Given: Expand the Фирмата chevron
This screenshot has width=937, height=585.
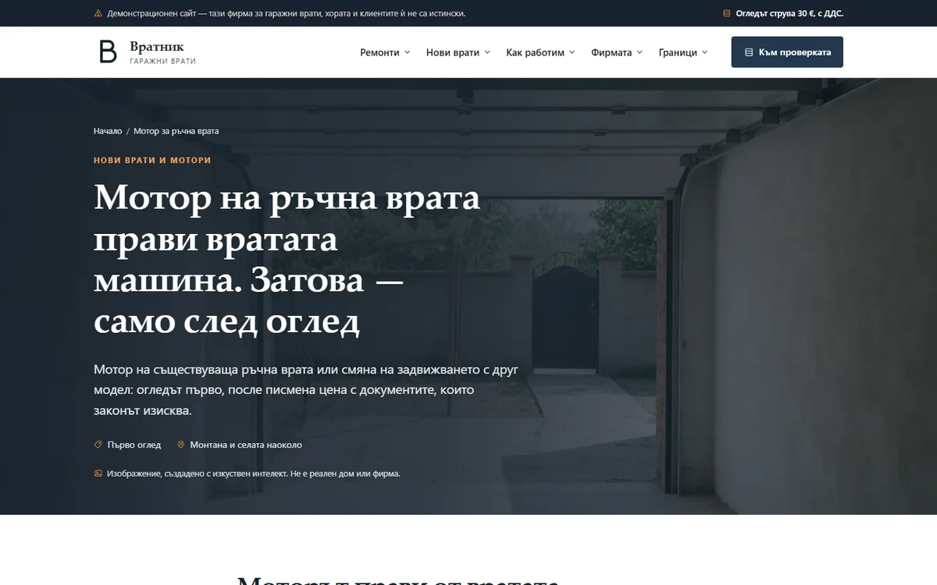Looking at the screenshot, I should 640,52.
